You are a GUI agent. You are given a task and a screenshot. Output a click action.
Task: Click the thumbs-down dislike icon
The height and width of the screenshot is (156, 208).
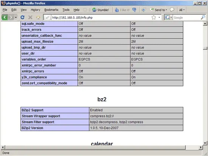(134, 10)
